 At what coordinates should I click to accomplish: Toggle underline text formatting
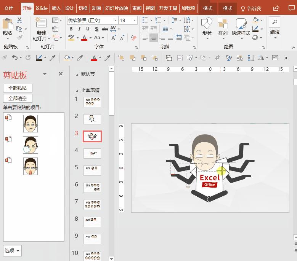88,29
